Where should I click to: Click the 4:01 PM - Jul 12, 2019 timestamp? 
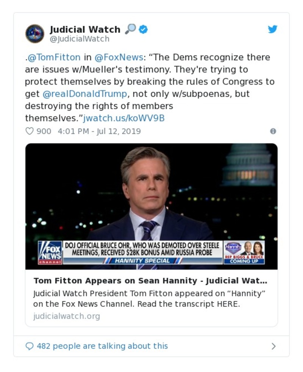[99, 131]
